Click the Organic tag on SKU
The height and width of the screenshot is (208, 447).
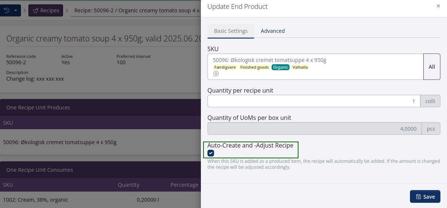coord(281,67)
